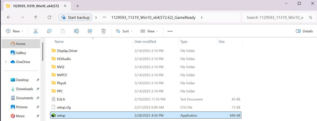Open the New item dropdown
Viewport: 317px width, 121px height.
click(15, 31)
